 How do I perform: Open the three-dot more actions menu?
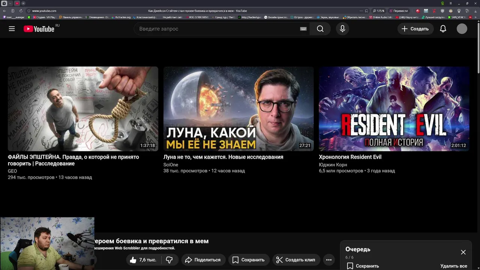329,260
